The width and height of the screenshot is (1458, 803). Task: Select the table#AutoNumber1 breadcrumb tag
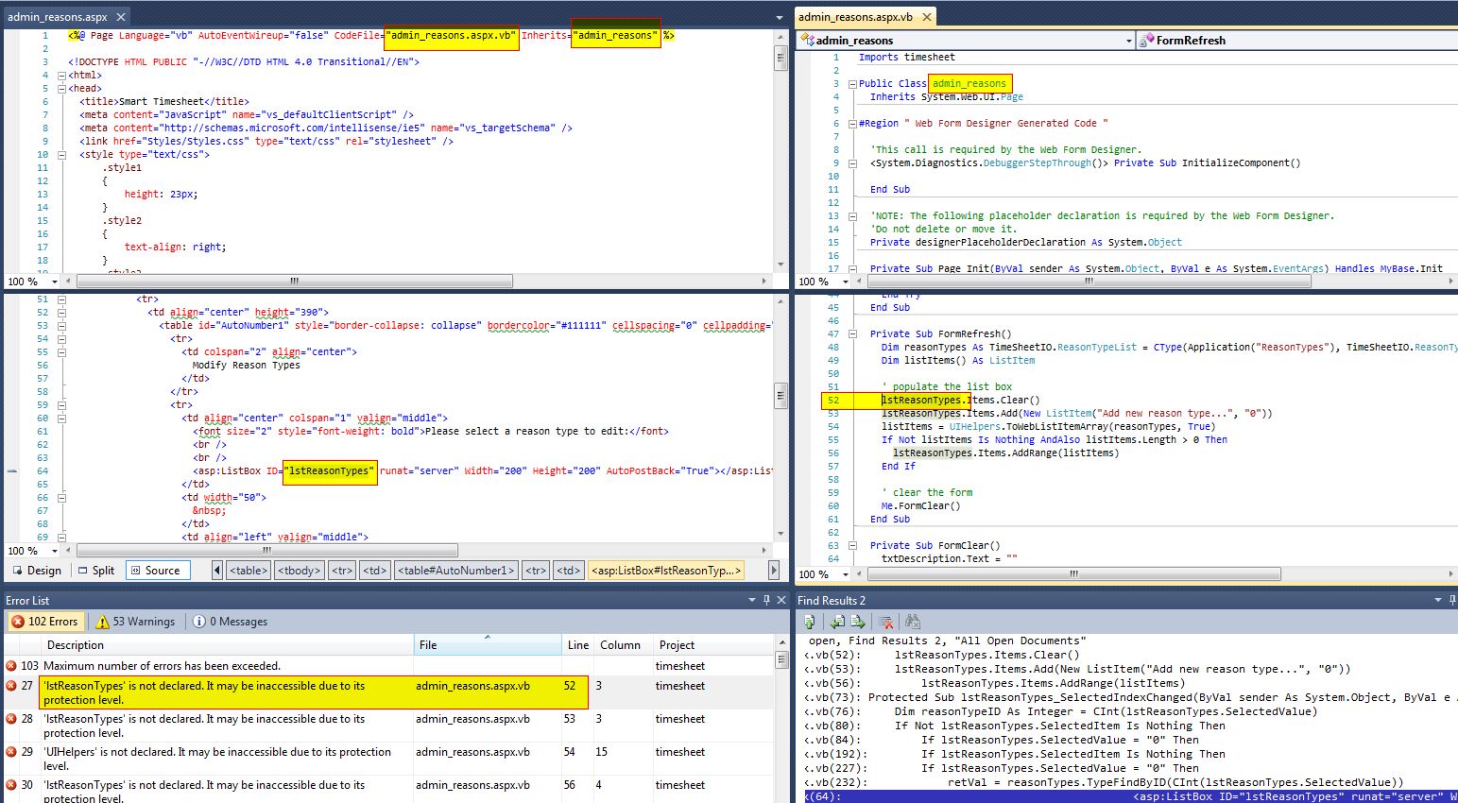coord(456,571)
